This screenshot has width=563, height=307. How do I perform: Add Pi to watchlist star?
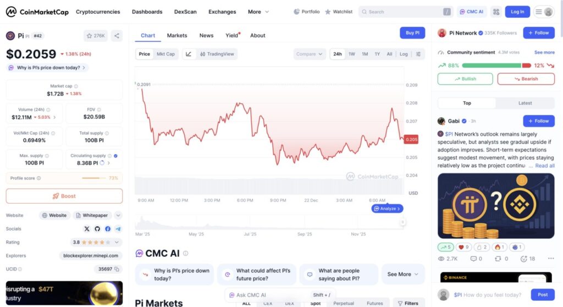click(96, 36)
